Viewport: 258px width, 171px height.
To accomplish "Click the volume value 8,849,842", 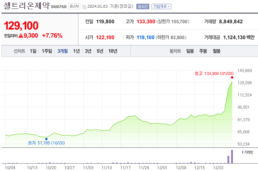I will (231, 21).
